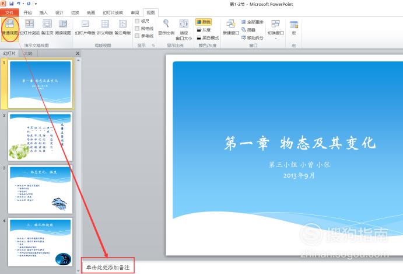Click thumbnail pane scrollbar up arrow
This screenshot has height=274, width=403.
click(x=78, y=60)
